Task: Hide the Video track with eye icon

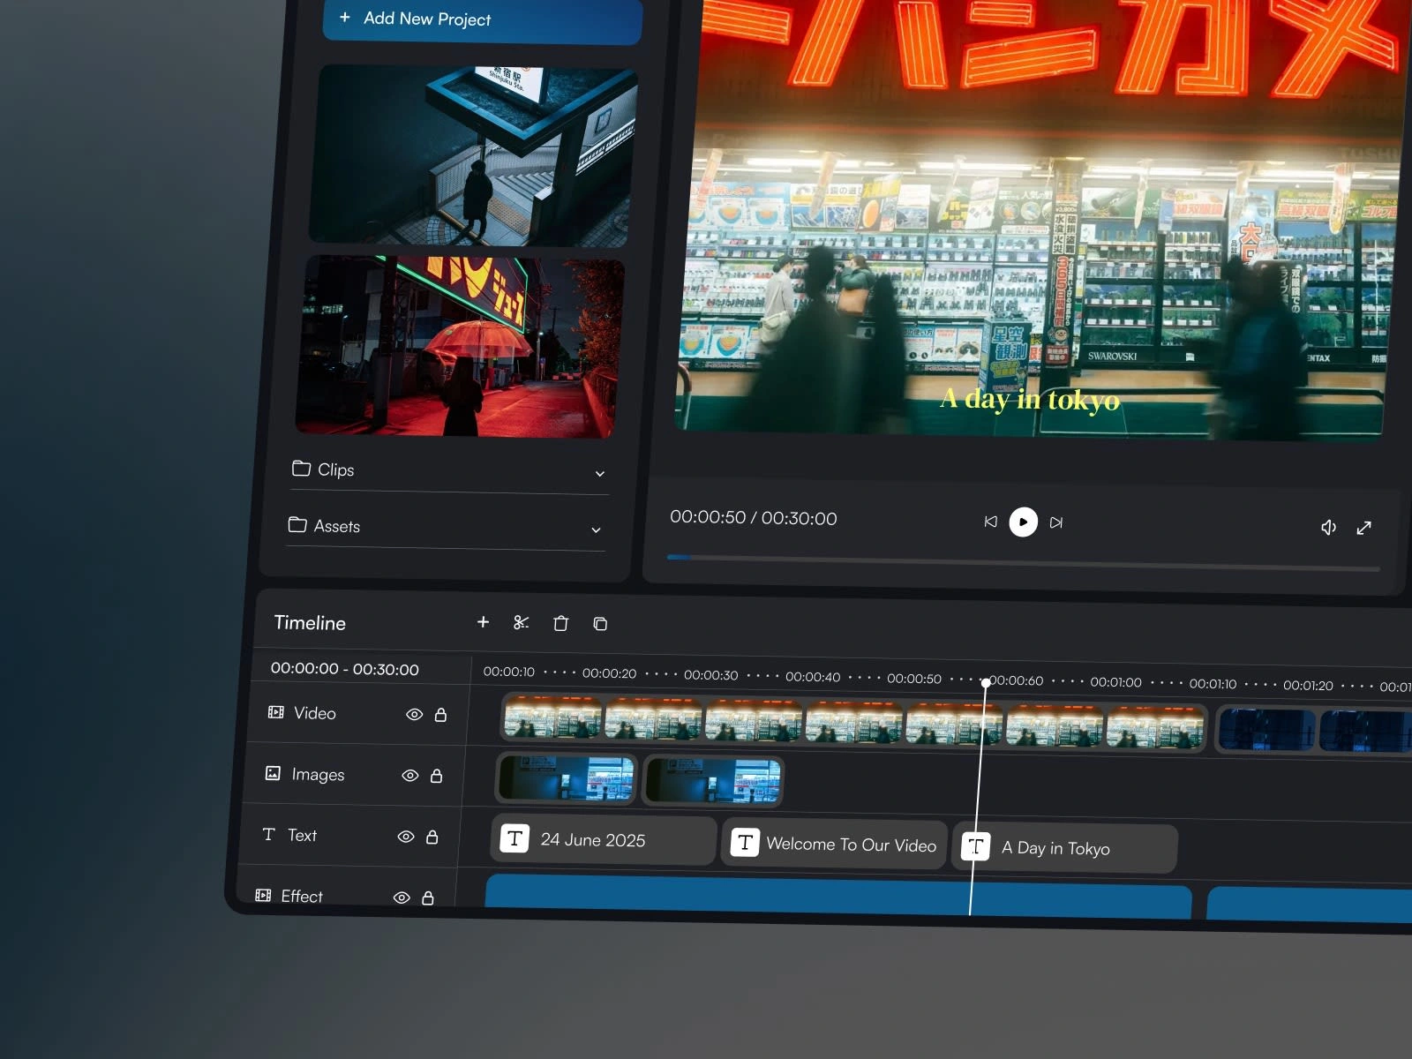Action: [414, 715]
